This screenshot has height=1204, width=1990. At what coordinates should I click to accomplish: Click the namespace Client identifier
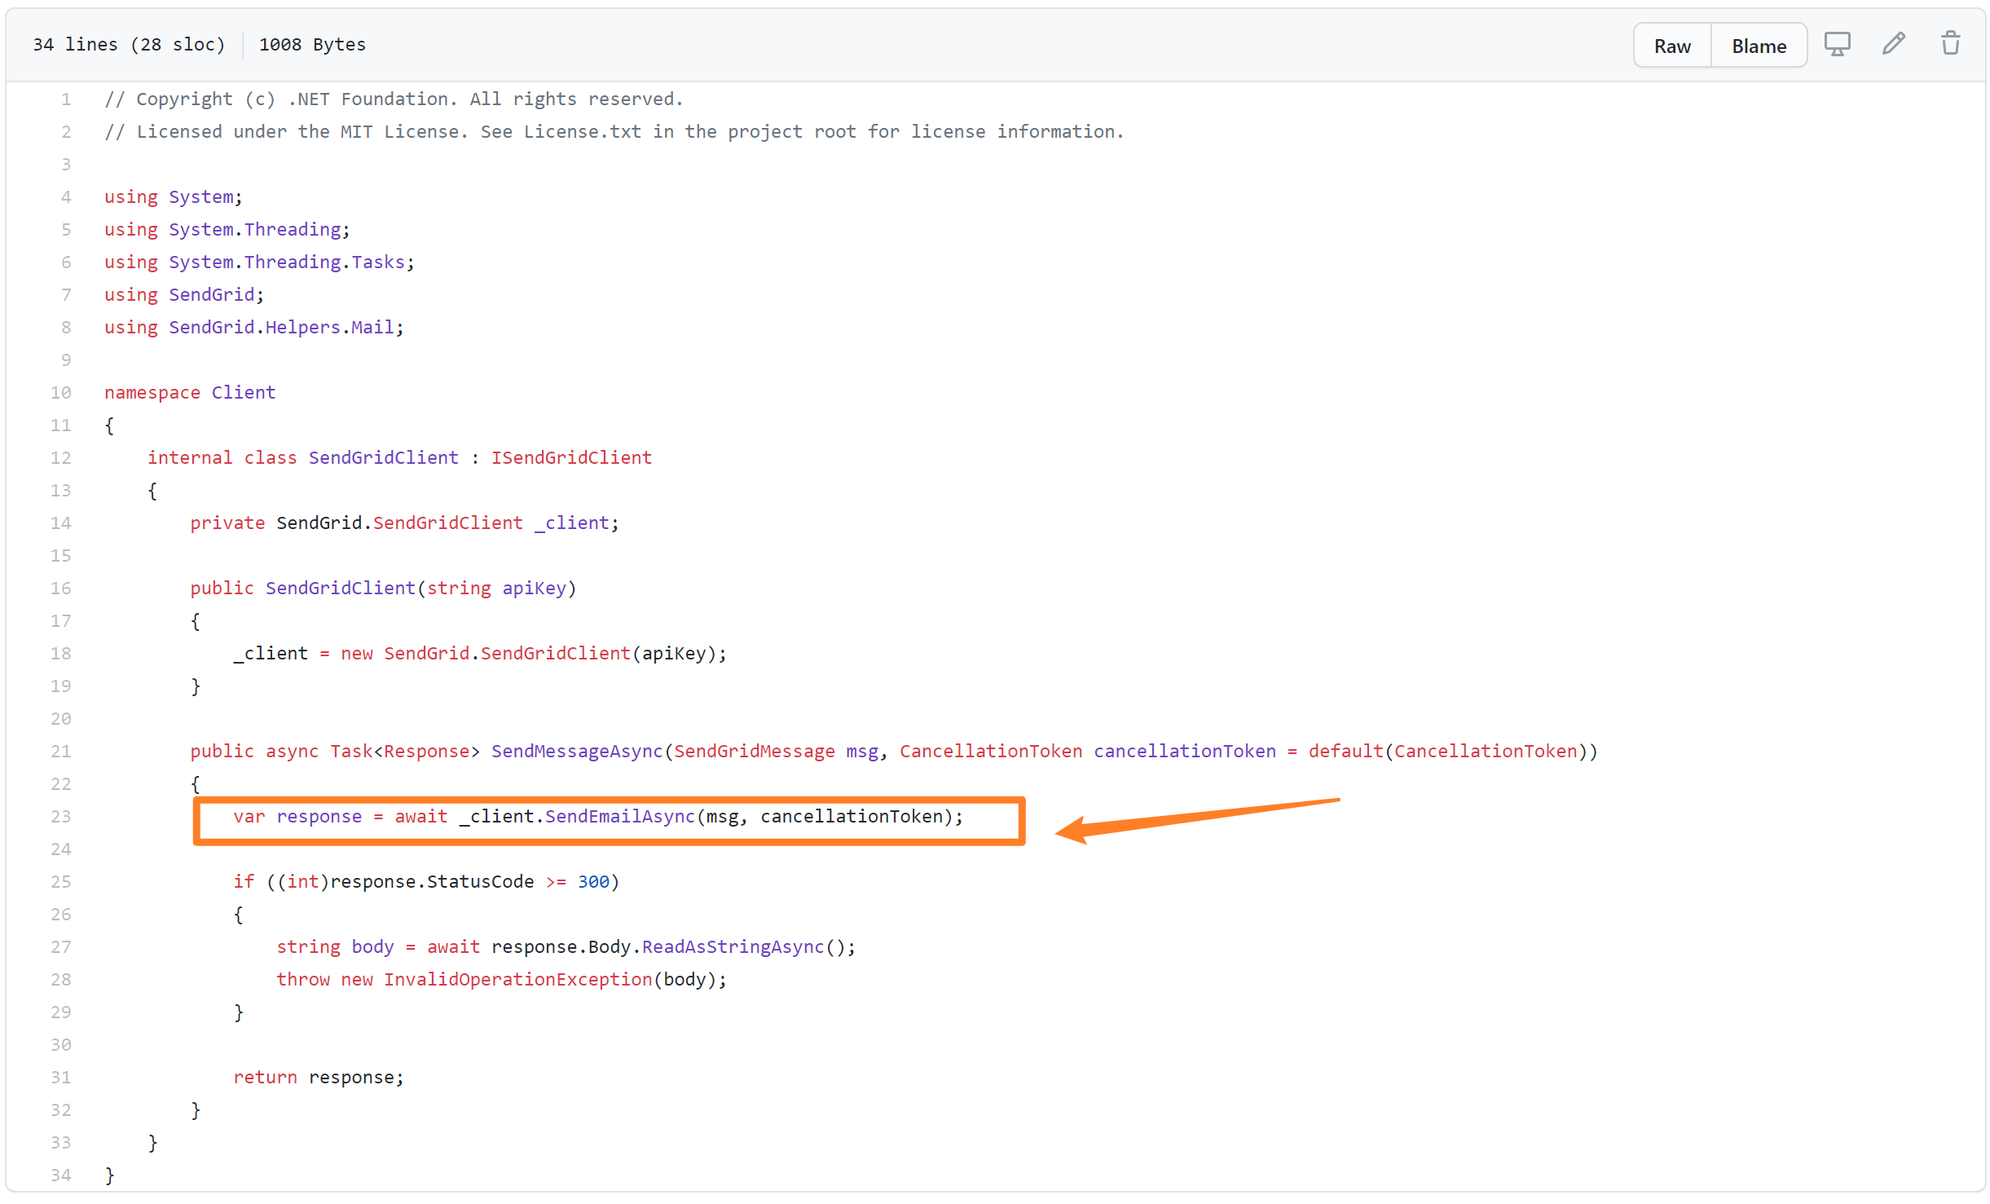244,392
